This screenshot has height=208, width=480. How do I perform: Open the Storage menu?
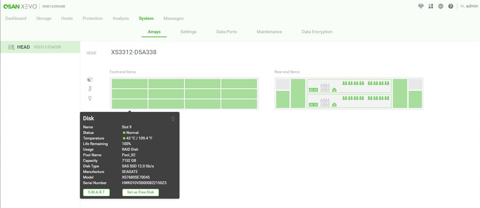point(44,18)
